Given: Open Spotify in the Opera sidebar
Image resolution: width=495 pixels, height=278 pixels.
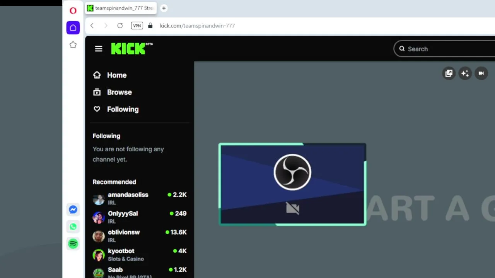Looking at the screenshot, I should point(73,244).
